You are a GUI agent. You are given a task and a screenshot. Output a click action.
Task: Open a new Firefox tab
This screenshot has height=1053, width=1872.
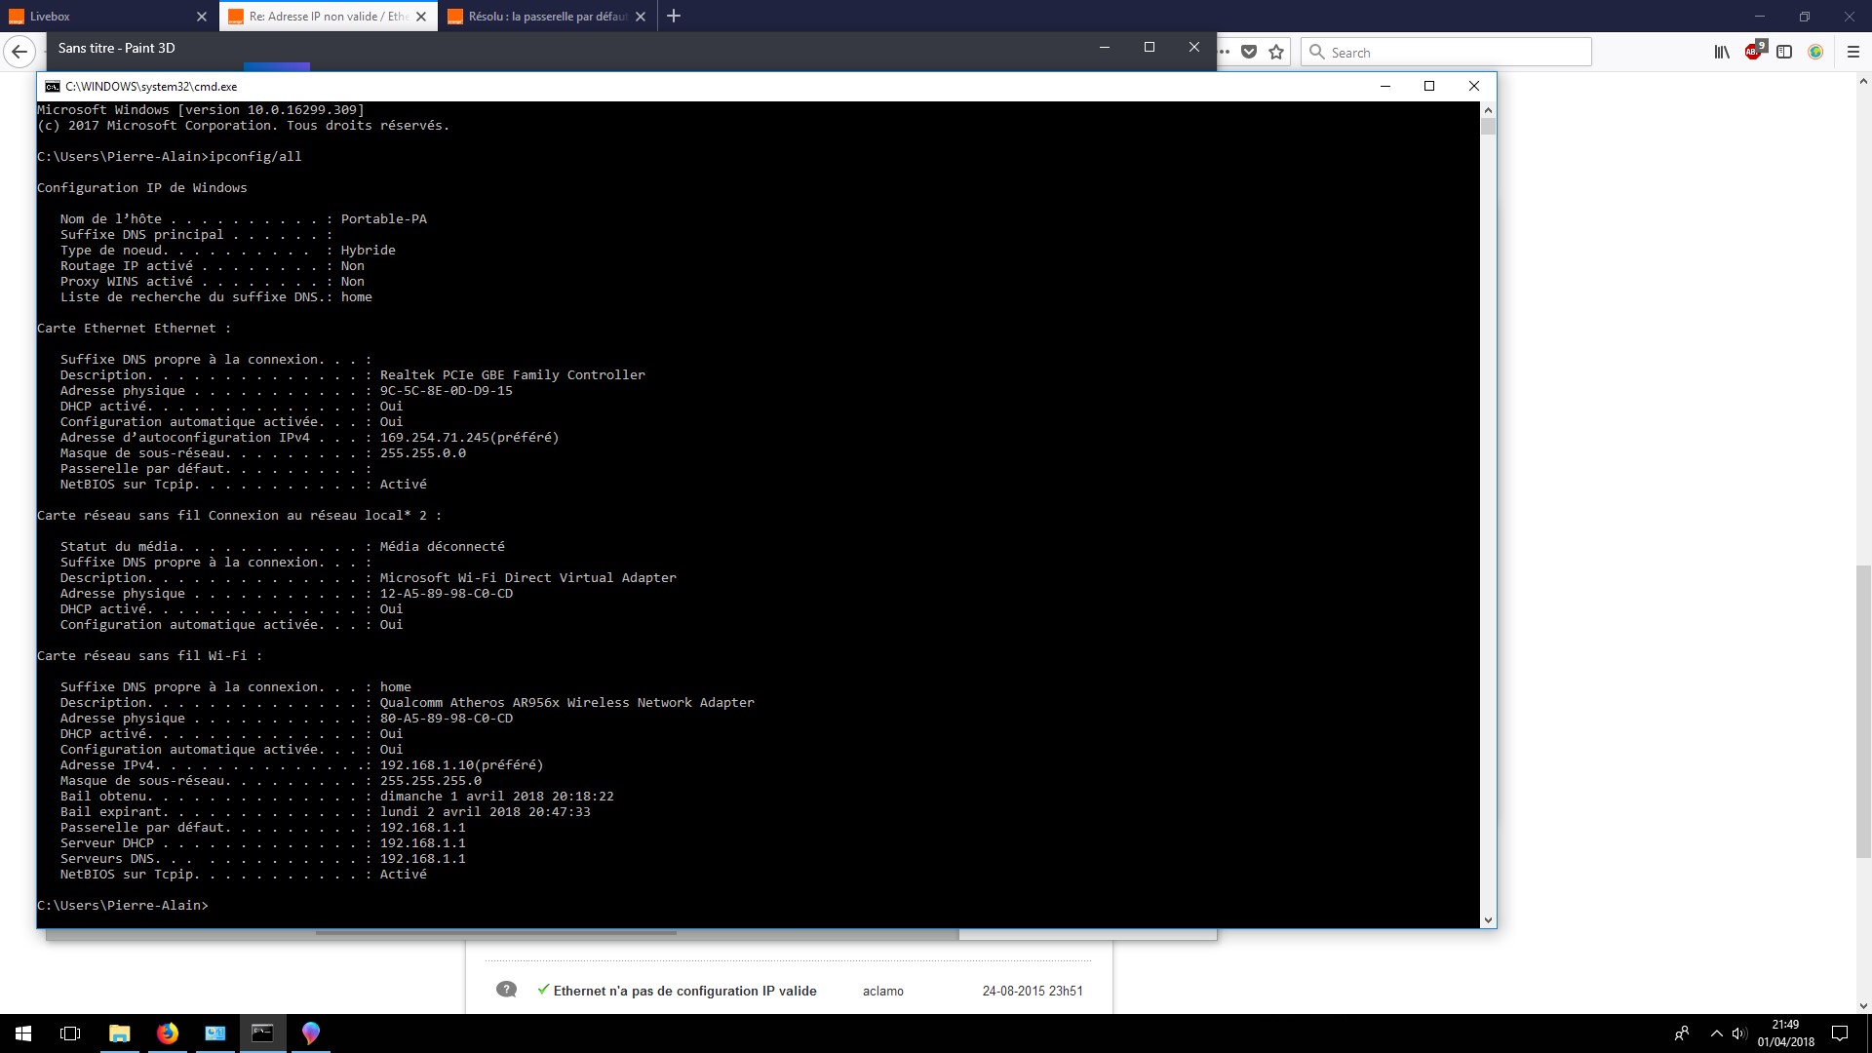674,17
